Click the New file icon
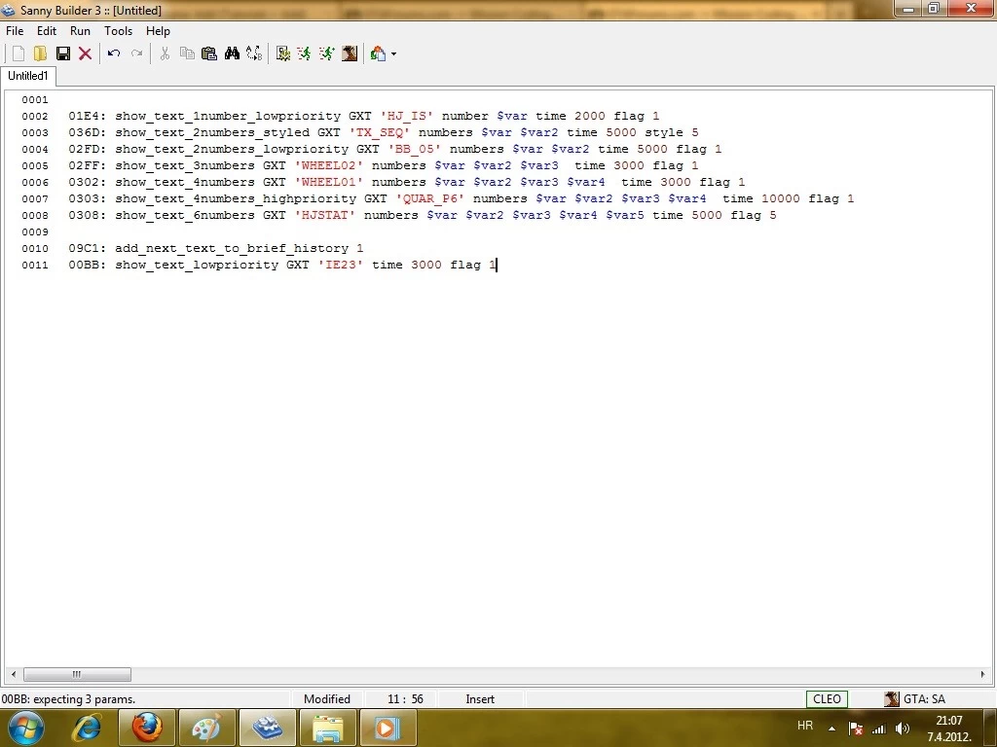997x747 pixels. pyautogui.click(x=18, y=53)
